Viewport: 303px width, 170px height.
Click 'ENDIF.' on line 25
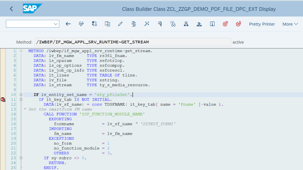pos(51,168)
